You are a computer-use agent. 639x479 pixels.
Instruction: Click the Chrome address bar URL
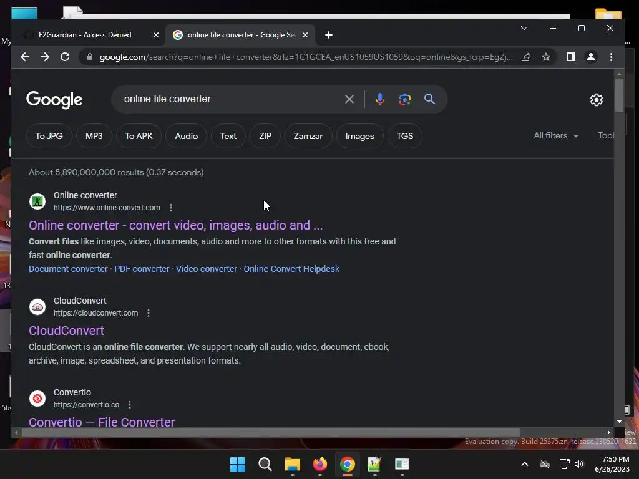(306, 57)
